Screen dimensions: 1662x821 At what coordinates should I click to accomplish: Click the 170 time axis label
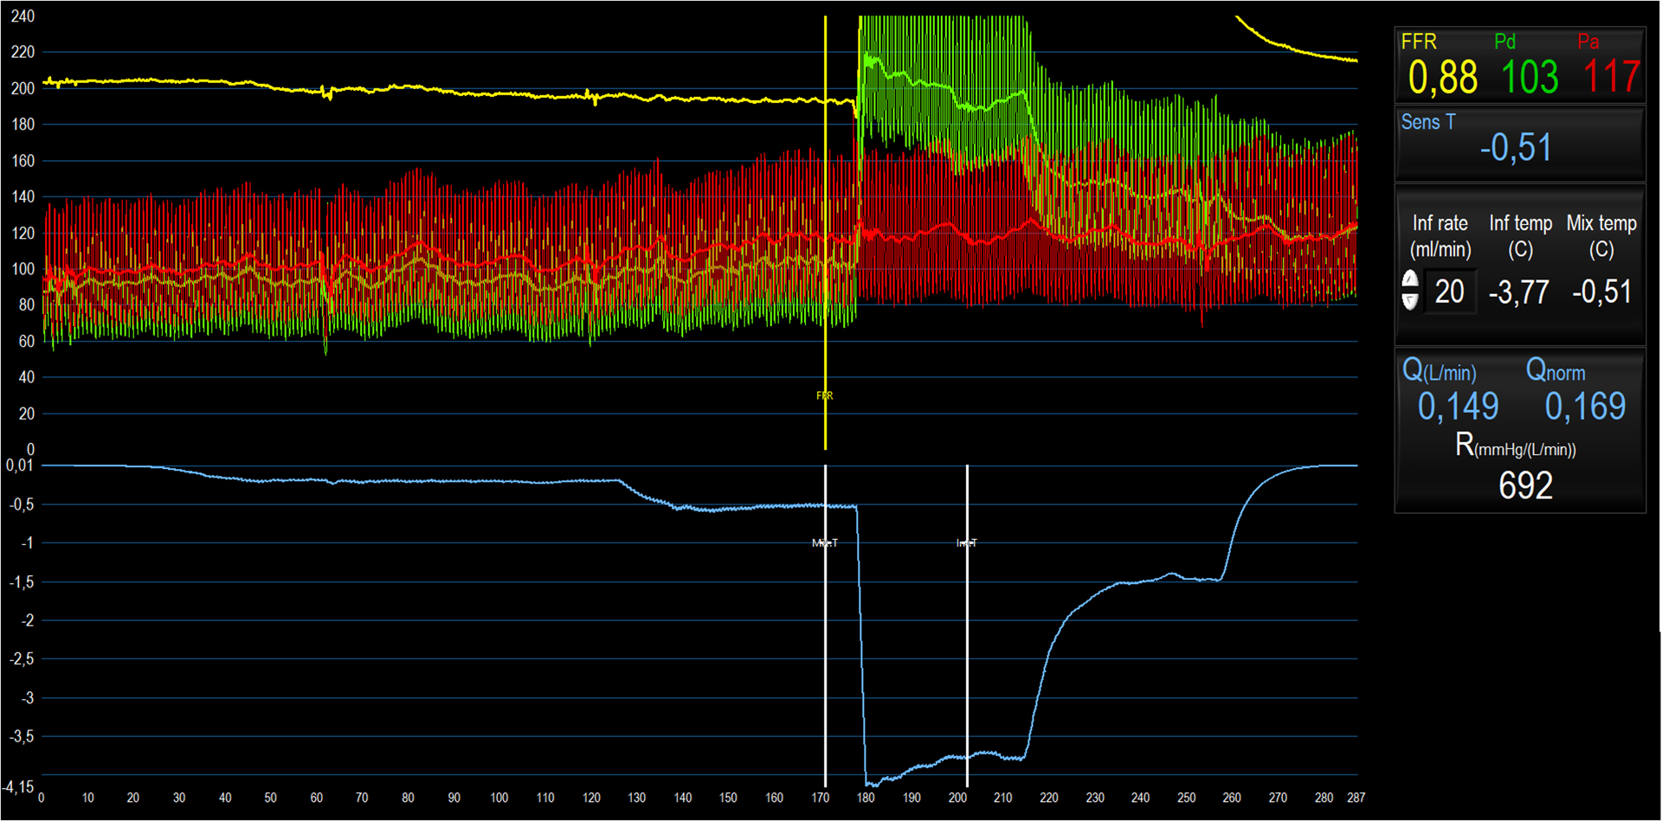pyautogui.click(x=820, y=798)
